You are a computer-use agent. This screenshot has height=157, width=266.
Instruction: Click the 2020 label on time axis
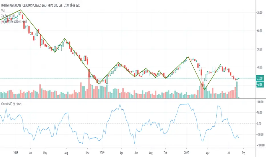pyautogui.click(x=187, y=153)
